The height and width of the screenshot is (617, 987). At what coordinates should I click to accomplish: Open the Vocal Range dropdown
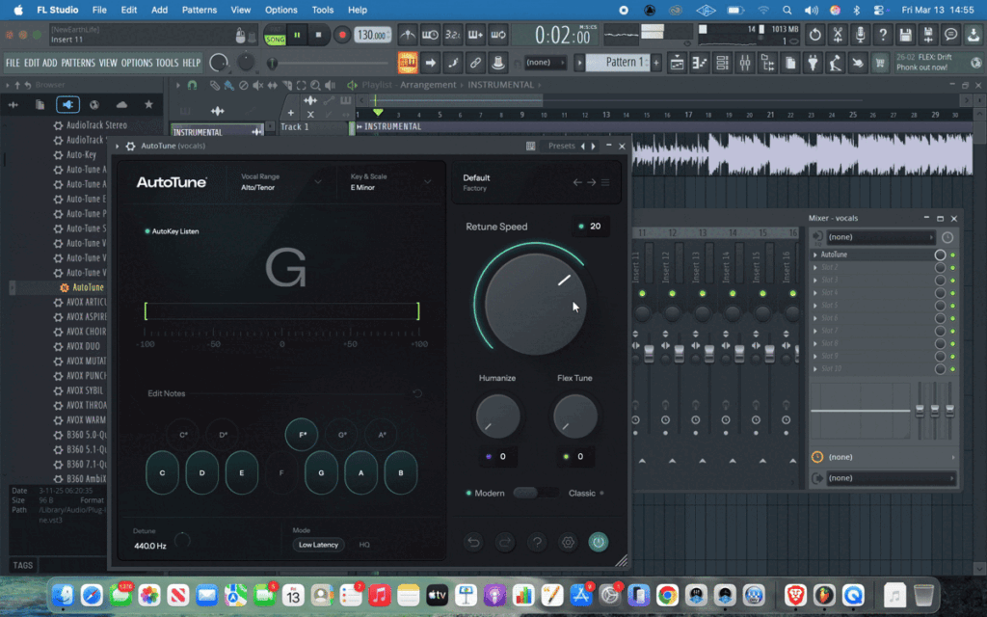pos(280,182)
